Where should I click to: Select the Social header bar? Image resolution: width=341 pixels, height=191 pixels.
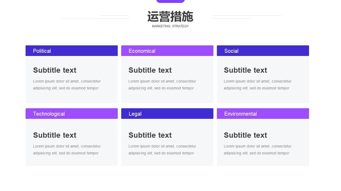(x=263, y=51)
